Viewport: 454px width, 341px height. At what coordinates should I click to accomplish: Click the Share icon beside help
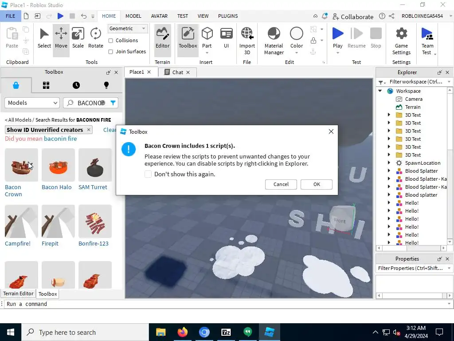pyautogui.click(x=391, y=16)
